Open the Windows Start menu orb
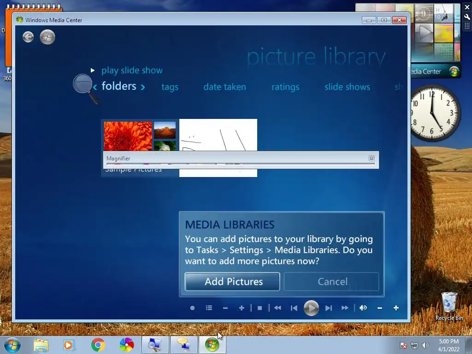Viewport: 472px width, 354px height. tap(12, 345)
